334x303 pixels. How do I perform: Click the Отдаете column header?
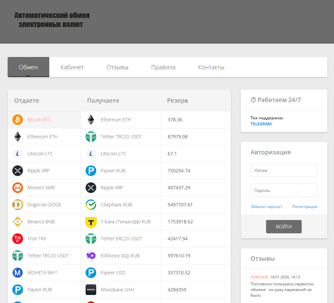click(x=27, y=100)
